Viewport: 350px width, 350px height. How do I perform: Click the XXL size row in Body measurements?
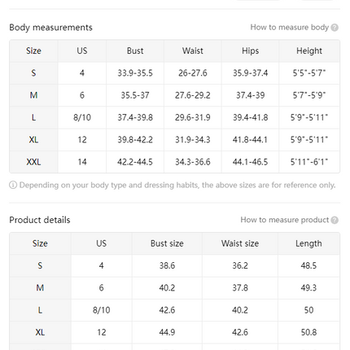pyautogui.click(x=175, y=162)
